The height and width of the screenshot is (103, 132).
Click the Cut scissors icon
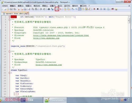[x=29, y=9]
